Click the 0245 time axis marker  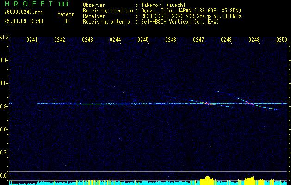(x=142, y=40)
